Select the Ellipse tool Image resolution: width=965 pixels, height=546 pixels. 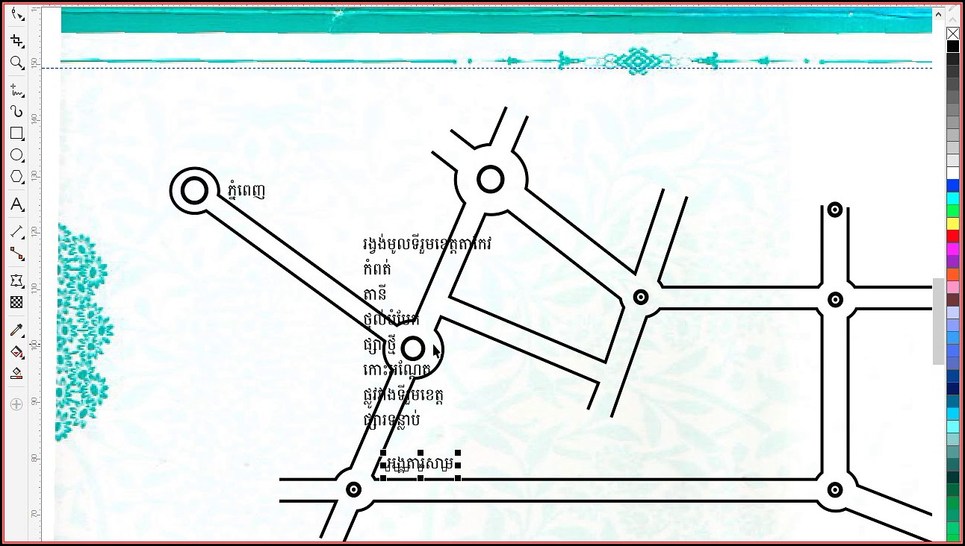coord(16,155)
